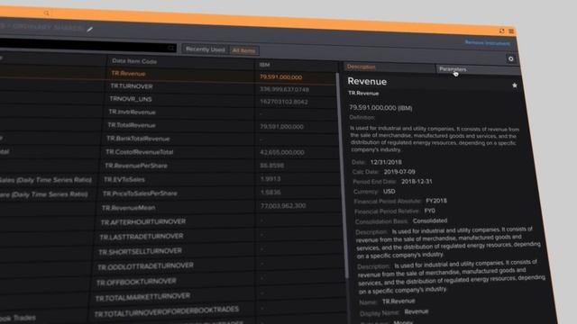The width and height of the screenshot is (577, 324).
Task: Click the data item list vertical scrollbar
Action: [x=342, y=176]
